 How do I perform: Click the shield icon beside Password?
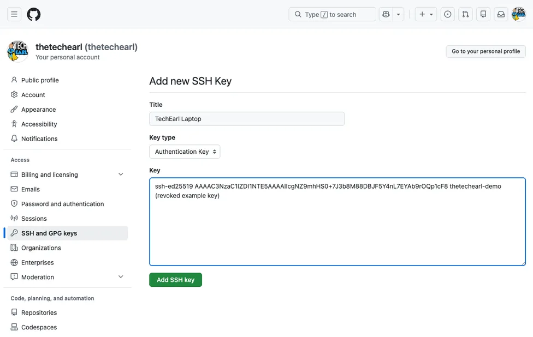click(14, 203)
